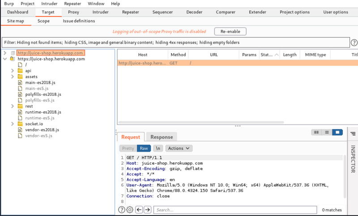Select the socket.io folder icon
This screenshot has height=216, width=358.
pos(20,124)
